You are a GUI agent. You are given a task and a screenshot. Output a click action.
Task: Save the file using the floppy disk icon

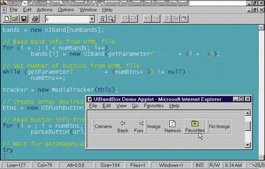(x=24, y=19)
